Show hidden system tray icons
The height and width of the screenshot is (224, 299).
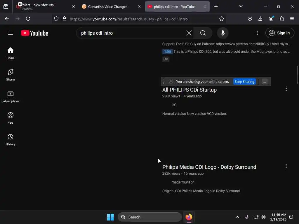pos(237,217)
